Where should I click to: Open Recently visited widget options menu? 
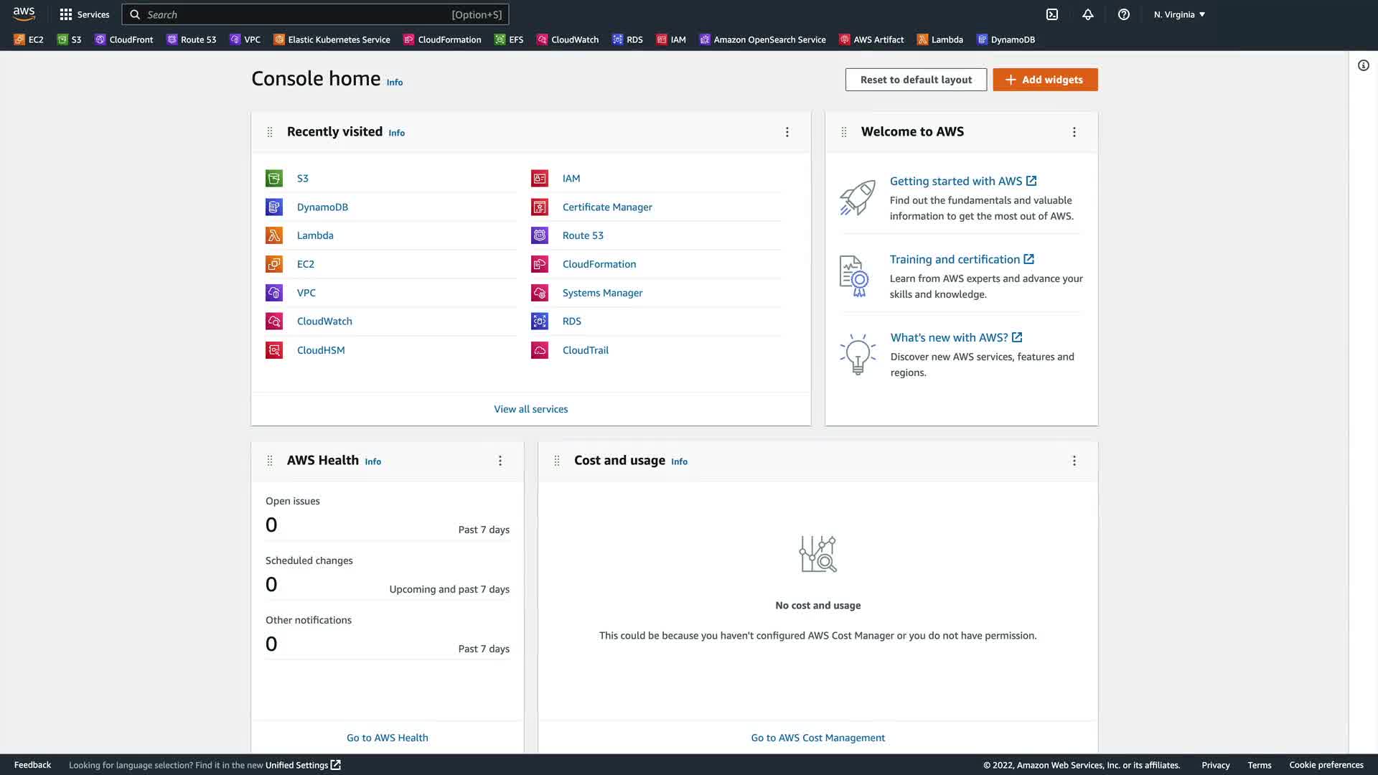[x=787, y=132]
